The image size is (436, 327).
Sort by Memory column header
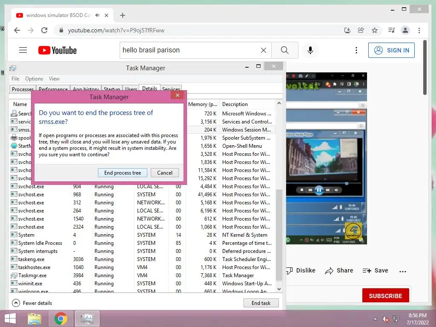pyautogui.click(x=202, y=104)
